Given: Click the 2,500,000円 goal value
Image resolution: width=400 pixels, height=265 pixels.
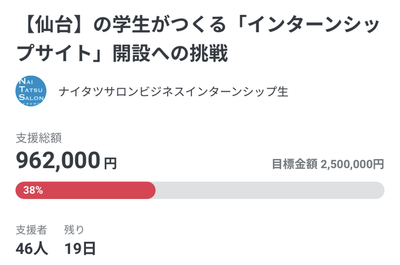Looking at the screenshot, I should (352, 164).
